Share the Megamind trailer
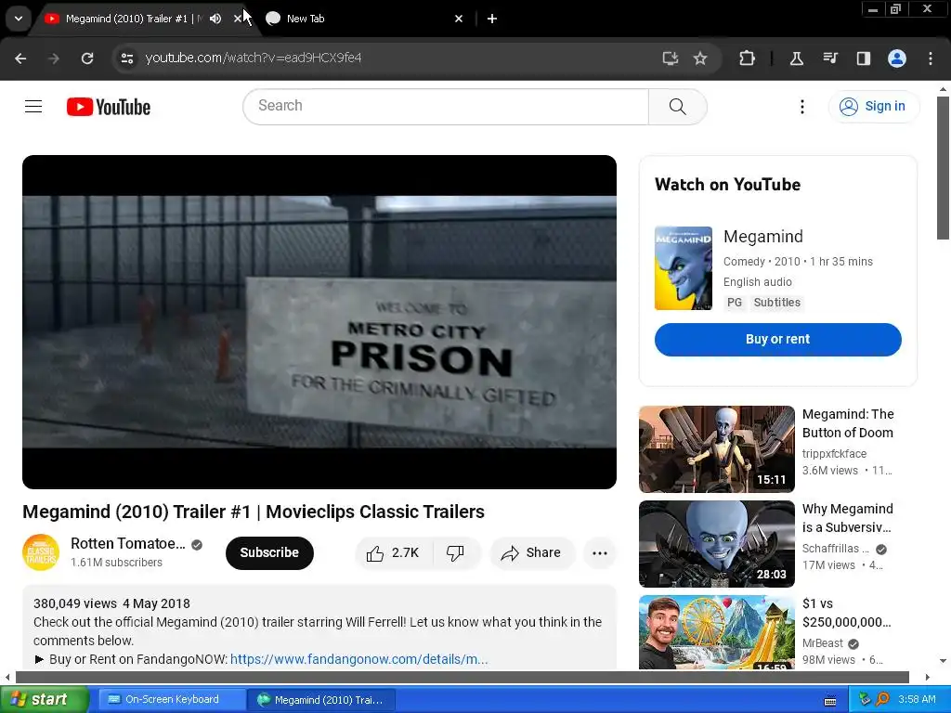Screen dimensions: 951x713 pos(531,552)
